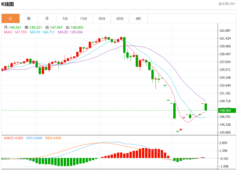This screenshot has height=170, width=238.
Task: Click the low price 147.947 value
Action: point(56,27)
